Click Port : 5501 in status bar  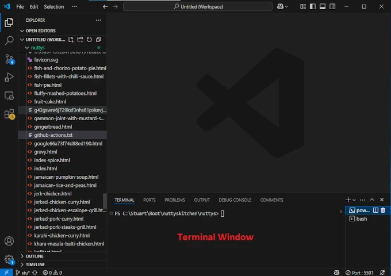(x=359, y=273)
